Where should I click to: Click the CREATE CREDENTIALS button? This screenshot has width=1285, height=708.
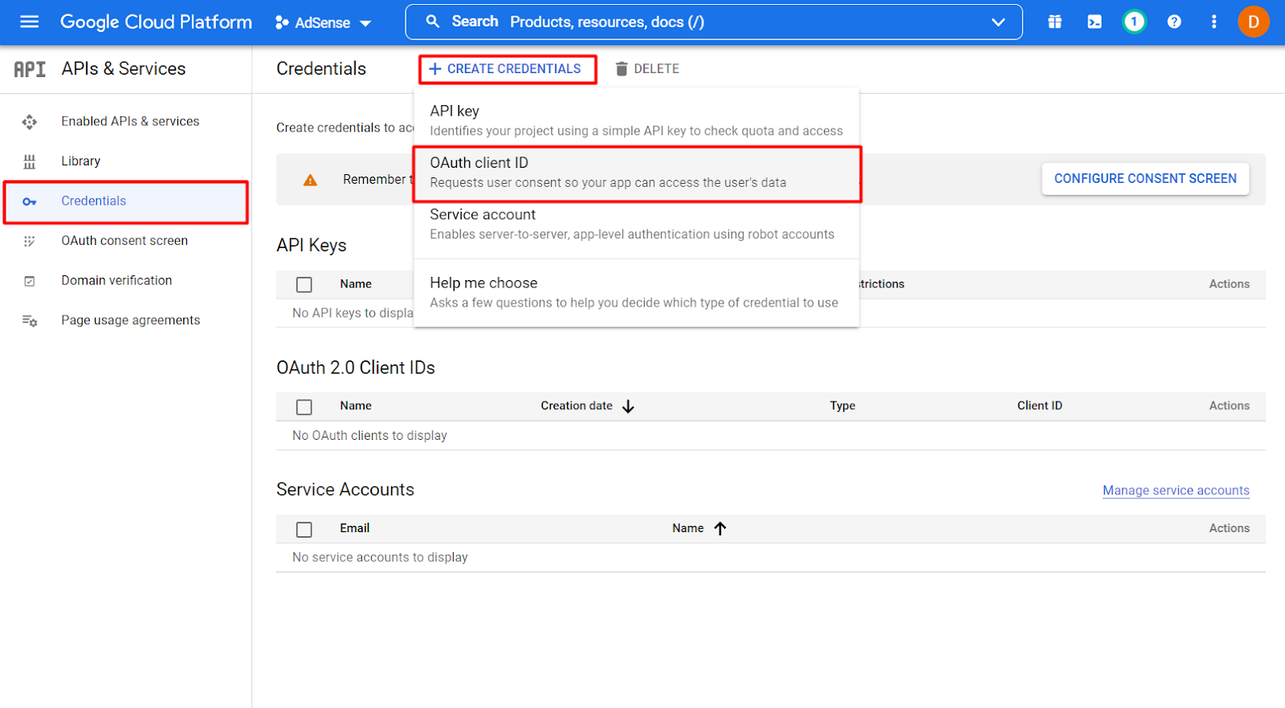[508, 69]
